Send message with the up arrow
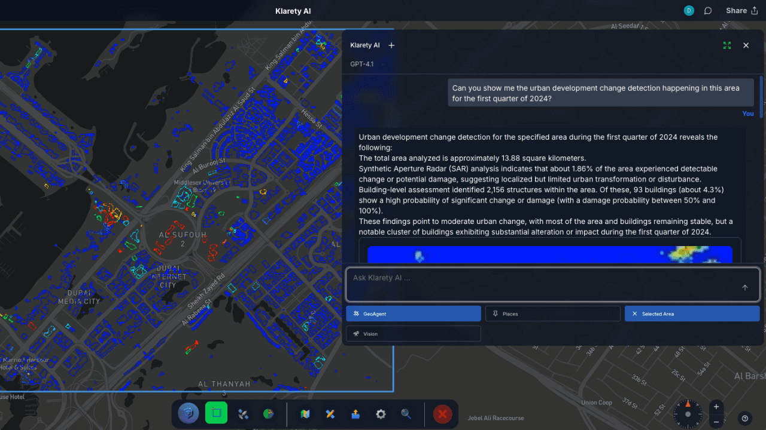This screenshot has height=430, width=766. (745, 287)
